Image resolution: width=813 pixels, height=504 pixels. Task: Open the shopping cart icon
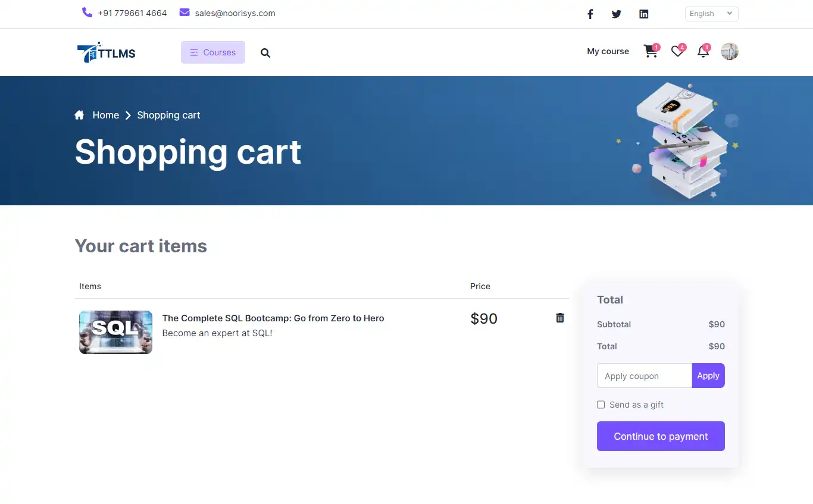pyautogui.click(x=651, y=52)
